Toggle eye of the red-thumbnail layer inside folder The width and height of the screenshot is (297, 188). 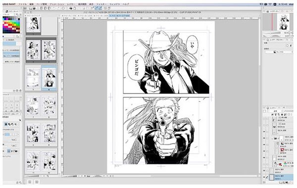(264, 151)
